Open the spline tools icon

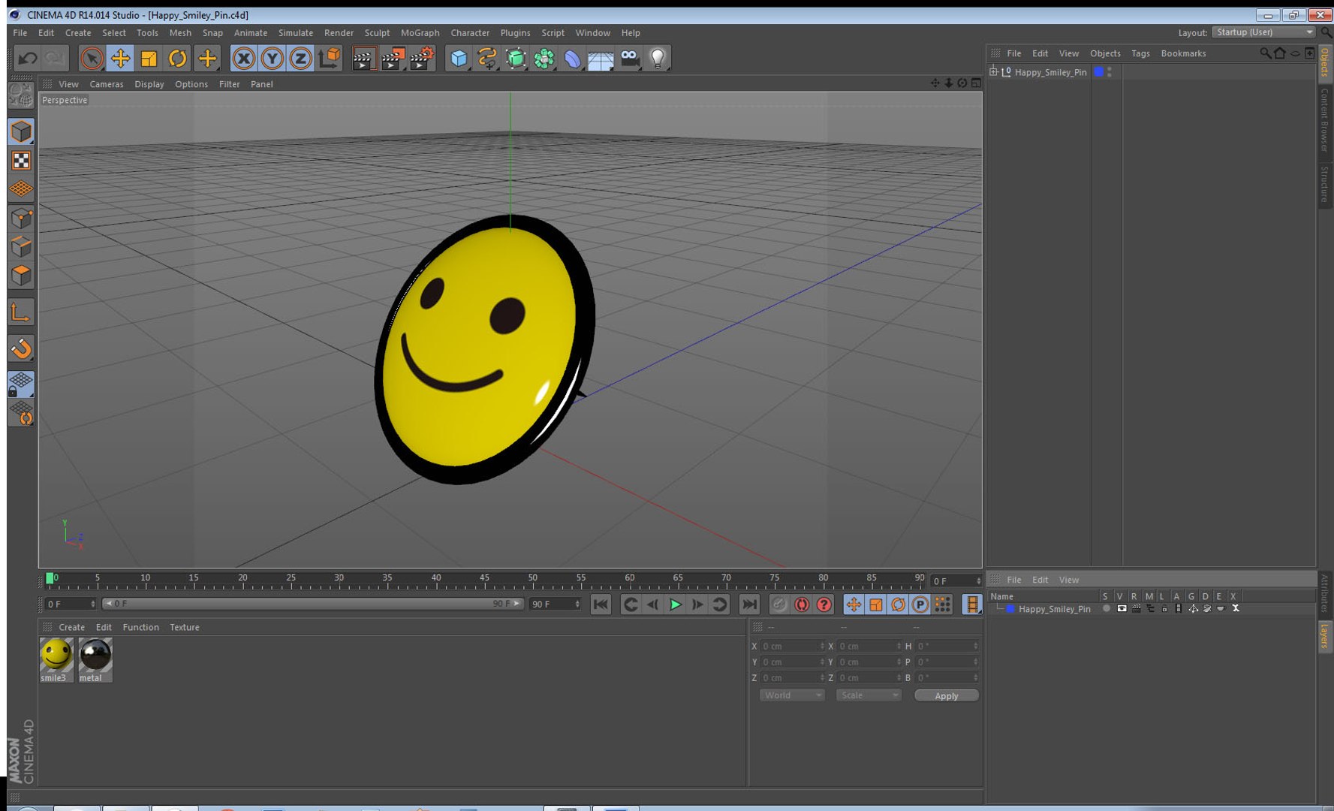coord(487,59)
